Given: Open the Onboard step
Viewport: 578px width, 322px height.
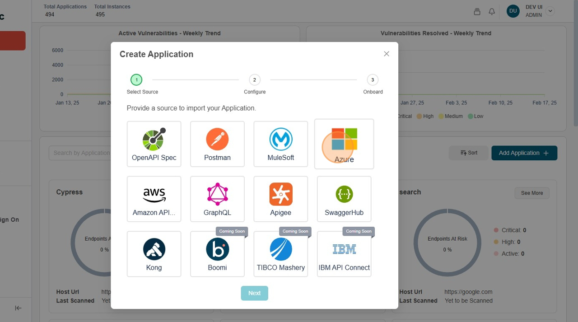Looking at the screenshot, I should pos(373,79).
